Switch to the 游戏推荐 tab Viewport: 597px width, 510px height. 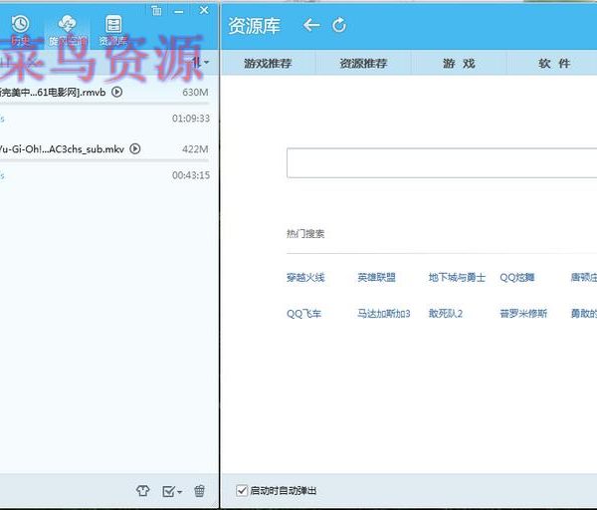268,64
